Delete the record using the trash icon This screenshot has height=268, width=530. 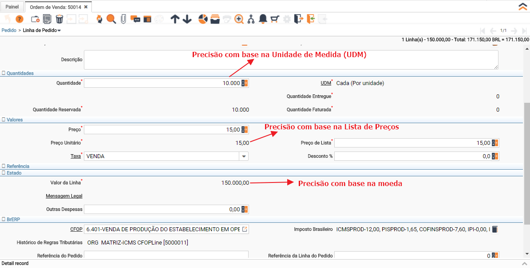[59, 19]
